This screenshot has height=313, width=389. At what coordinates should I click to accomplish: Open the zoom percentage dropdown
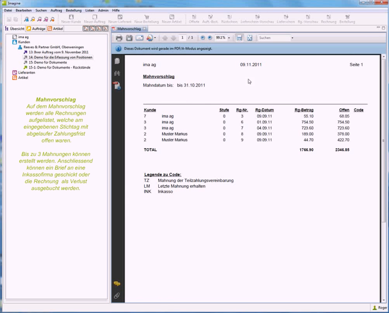229,38
